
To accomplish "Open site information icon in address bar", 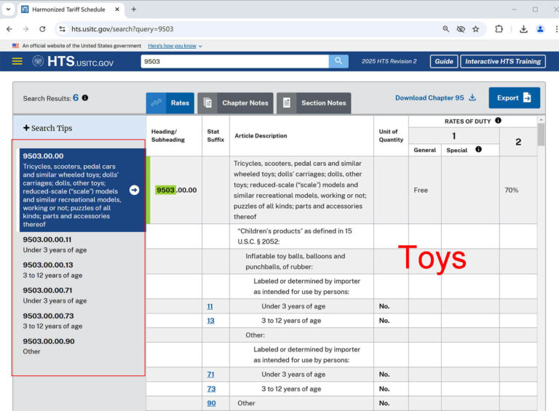I will tap(62, 29).
